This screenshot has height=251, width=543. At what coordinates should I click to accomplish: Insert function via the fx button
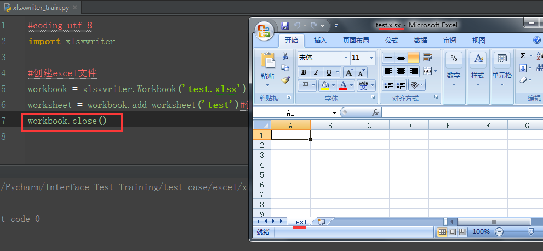click(375, 112)
